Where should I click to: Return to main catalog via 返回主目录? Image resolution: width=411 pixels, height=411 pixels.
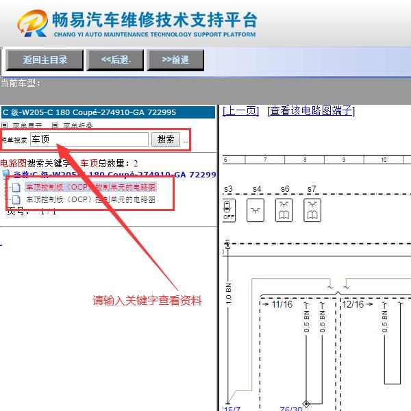click(45, 60)
